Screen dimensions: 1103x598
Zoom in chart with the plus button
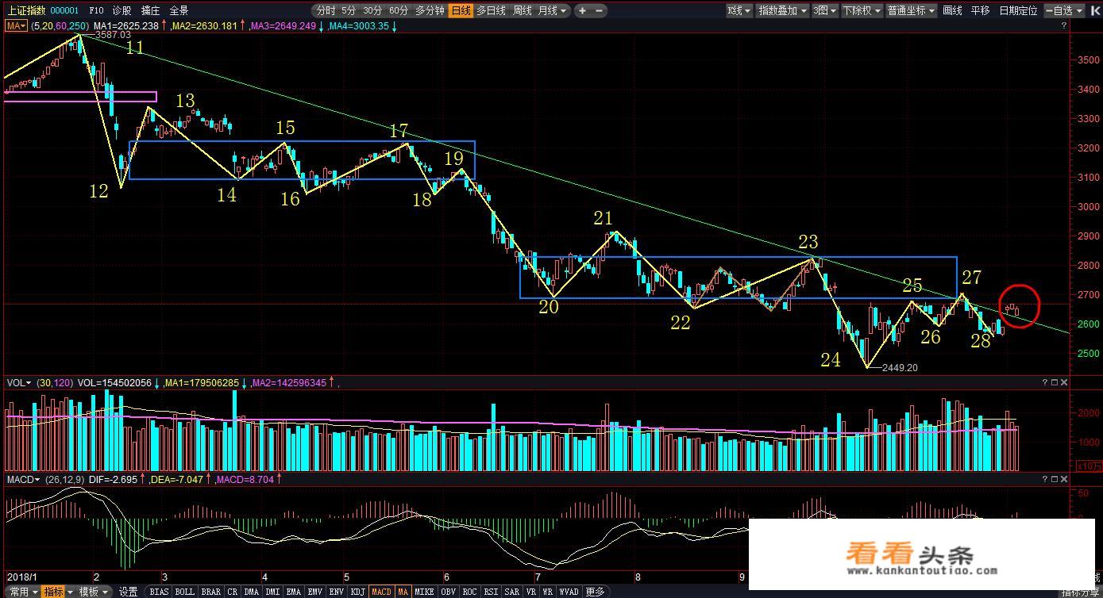point(582,11)
